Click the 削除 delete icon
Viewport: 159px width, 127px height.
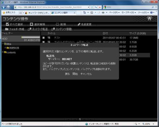pyautogui.click(x=57, y=24)
